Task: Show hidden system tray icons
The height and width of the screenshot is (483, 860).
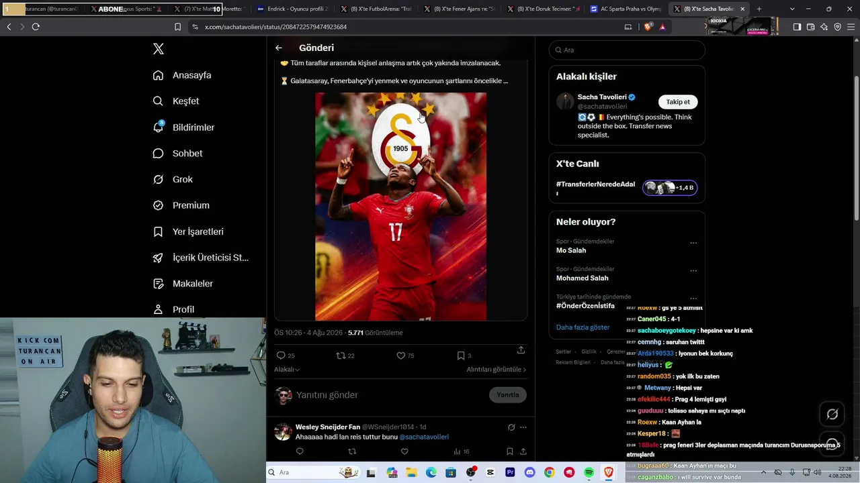Action: point(764,472)
